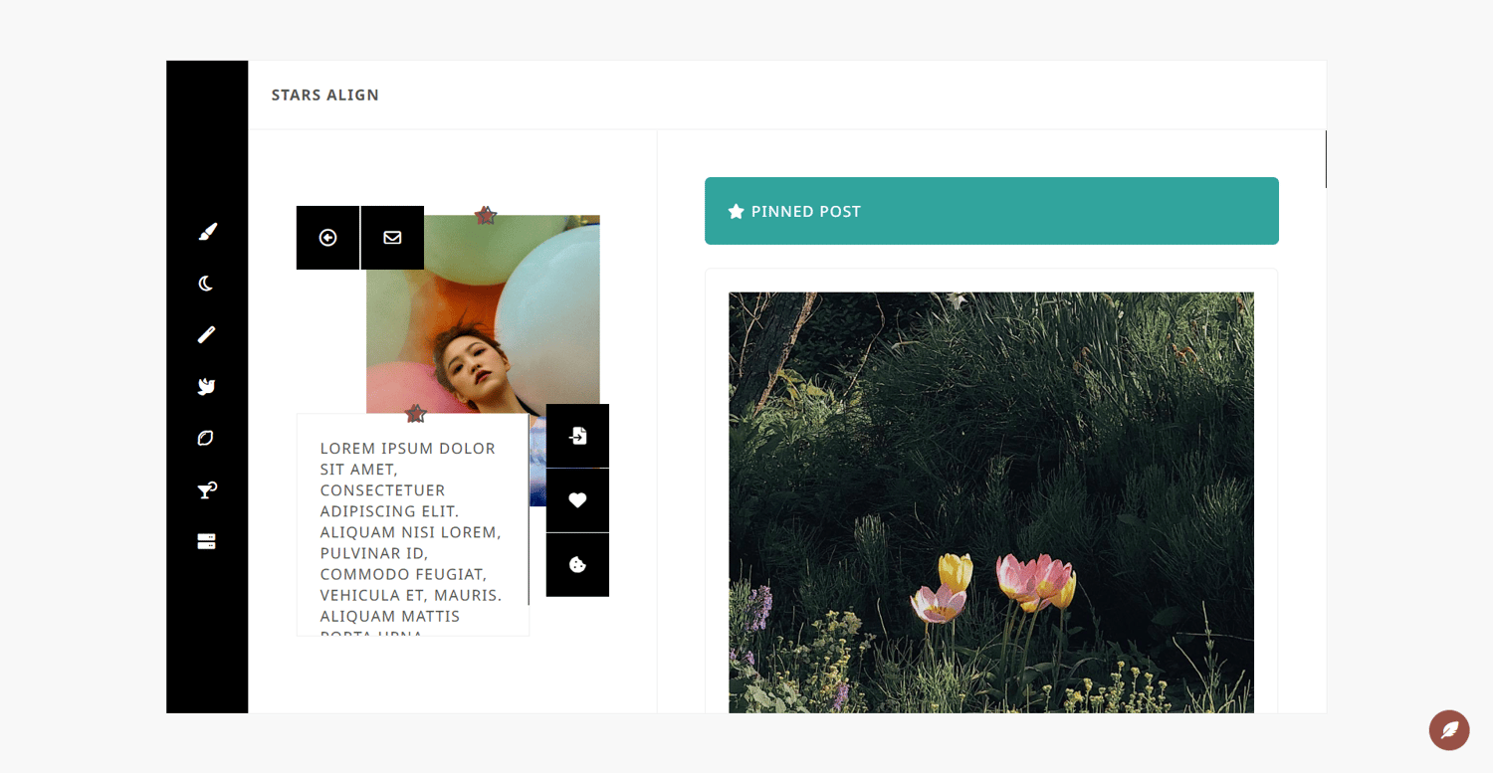The height and width of the screenshot is (773, 1493).
Task: Click the red star above the description box
Action: coord(416,413)
